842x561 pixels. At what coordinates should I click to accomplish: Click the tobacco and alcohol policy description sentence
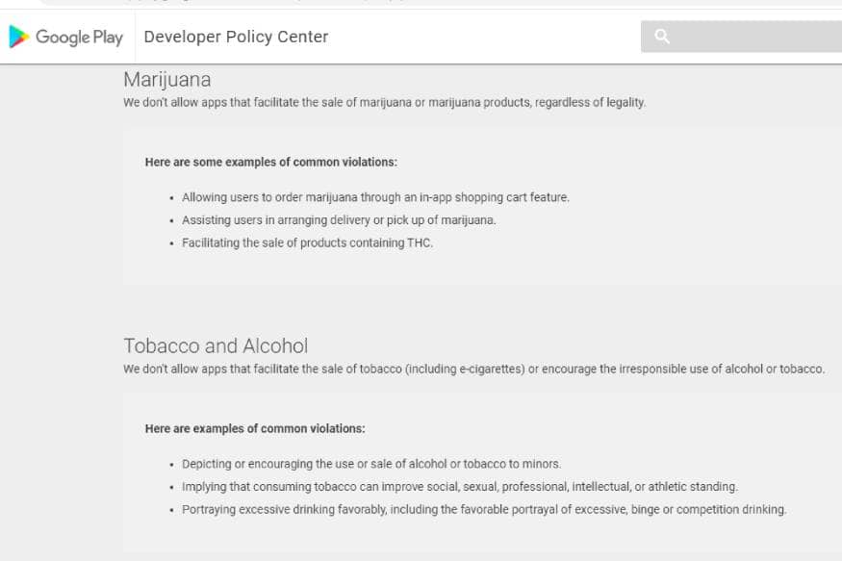pos(473,369)
